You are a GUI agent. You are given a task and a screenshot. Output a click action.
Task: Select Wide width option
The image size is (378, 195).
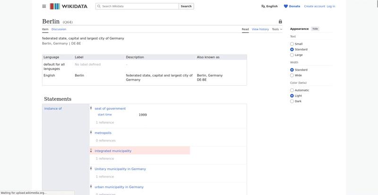292,75
